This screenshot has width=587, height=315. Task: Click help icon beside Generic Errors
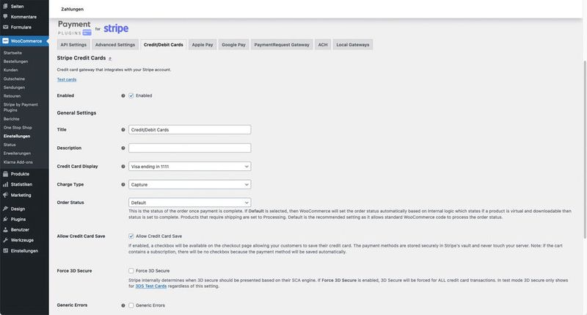point(123,305)
